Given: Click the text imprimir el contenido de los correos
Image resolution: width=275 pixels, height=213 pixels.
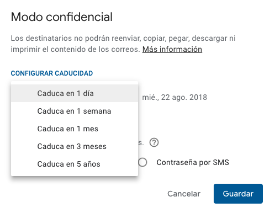Looking at the screenshot, I should (x=76, y=49).
